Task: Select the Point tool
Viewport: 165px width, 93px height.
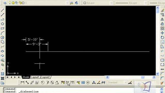Action: click(x=2, y=69)
